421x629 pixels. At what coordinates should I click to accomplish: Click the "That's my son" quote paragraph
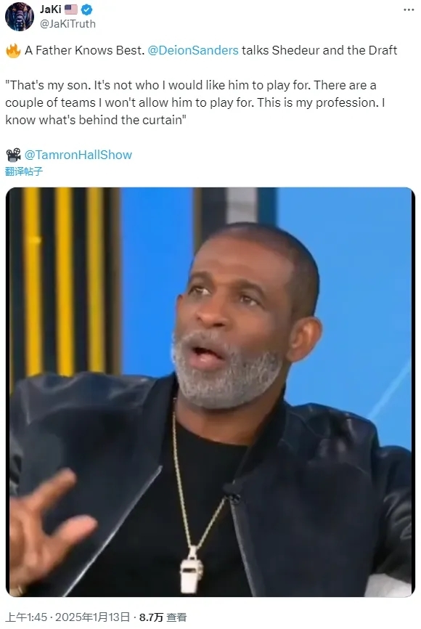195,102
